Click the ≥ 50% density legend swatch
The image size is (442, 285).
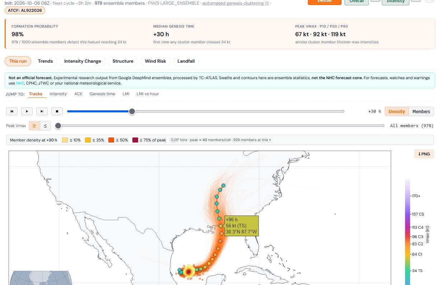111,140
